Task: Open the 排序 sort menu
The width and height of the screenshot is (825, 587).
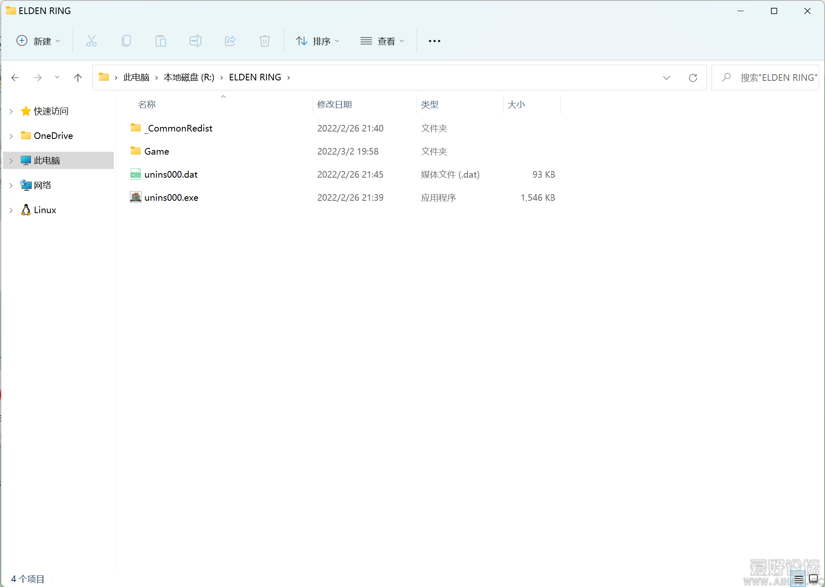Action: click(318, 41)
